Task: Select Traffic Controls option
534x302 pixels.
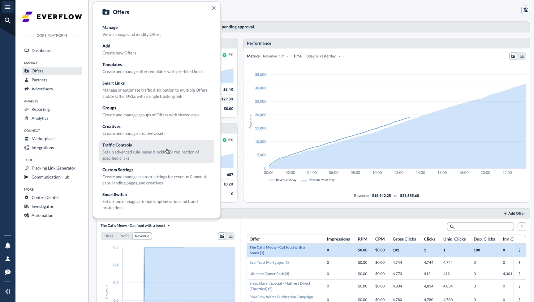Action: point(157,151)
